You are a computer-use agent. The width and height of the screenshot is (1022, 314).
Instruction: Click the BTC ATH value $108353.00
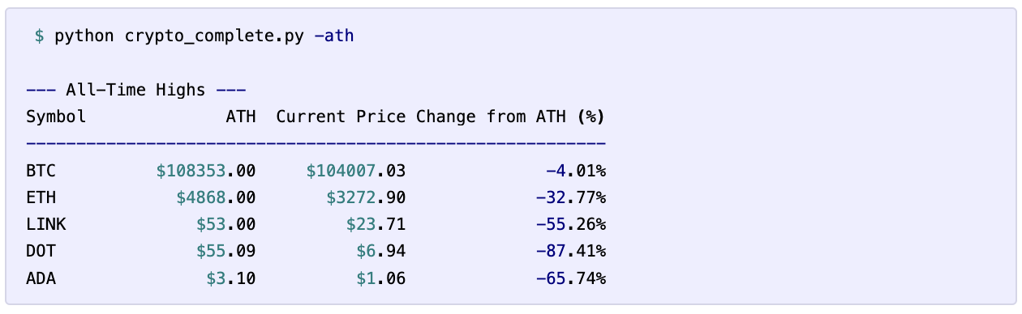206,171
